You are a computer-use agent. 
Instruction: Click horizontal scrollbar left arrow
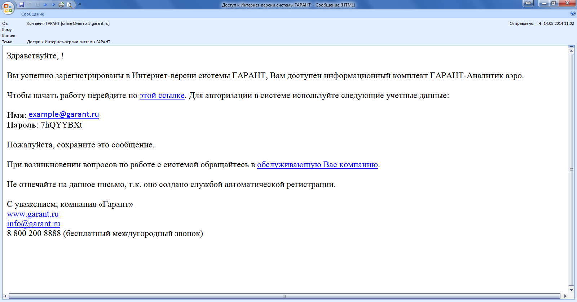coord(5,296)
